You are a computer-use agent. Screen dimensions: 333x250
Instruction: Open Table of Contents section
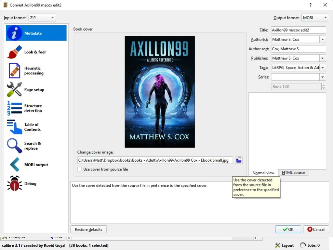(x=36, y=127)
